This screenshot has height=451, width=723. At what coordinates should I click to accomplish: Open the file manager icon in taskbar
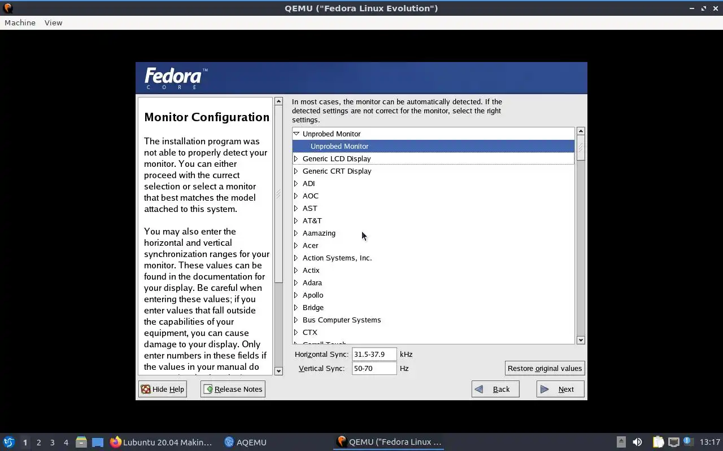pyautogui.click(x=81, y=442)
